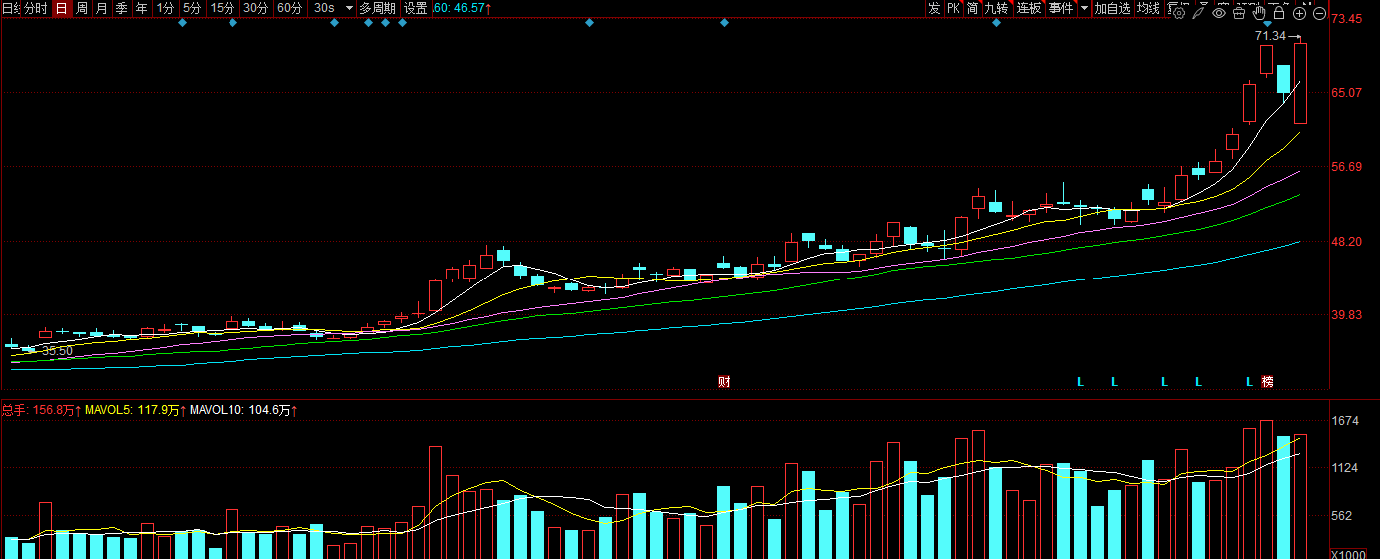1380x559 pixels.
Task: Click 加自选 to add to watchlist
Action: (x=1112, y=8)
